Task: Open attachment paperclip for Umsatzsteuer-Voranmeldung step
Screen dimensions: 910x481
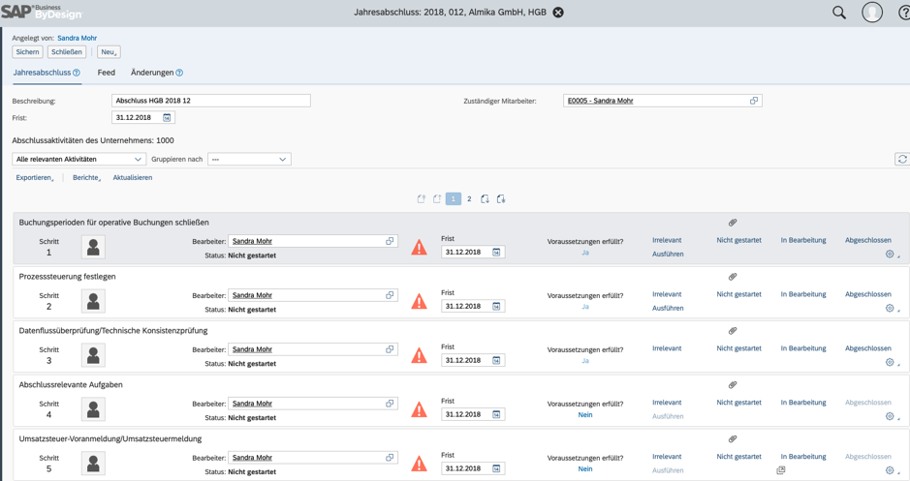Action: 733,438
